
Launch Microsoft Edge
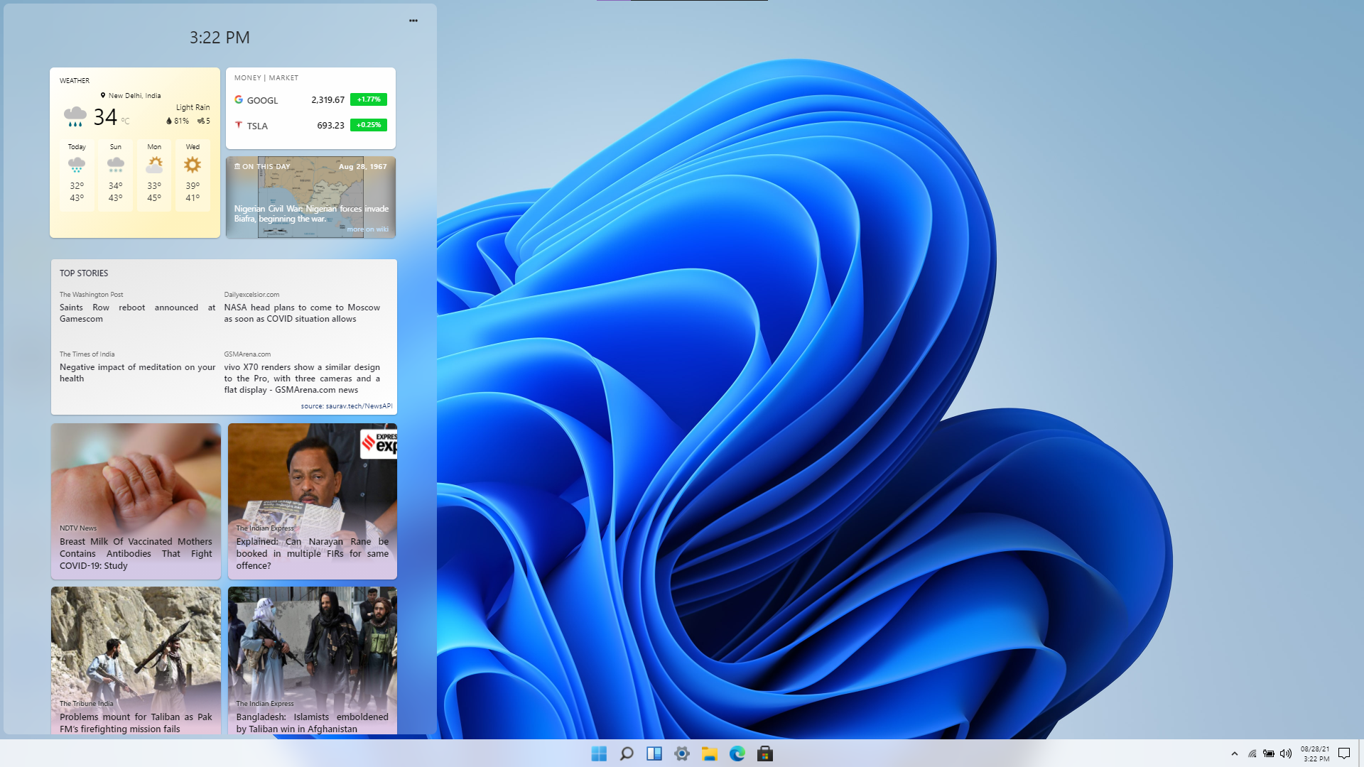point(737,754)
